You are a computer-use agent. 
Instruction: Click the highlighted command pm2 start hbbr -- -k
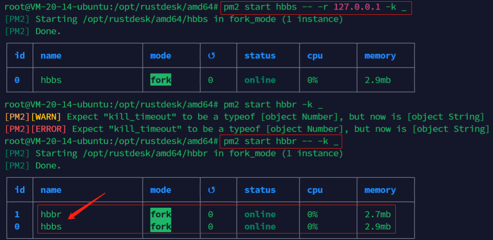tap(281, 142)
